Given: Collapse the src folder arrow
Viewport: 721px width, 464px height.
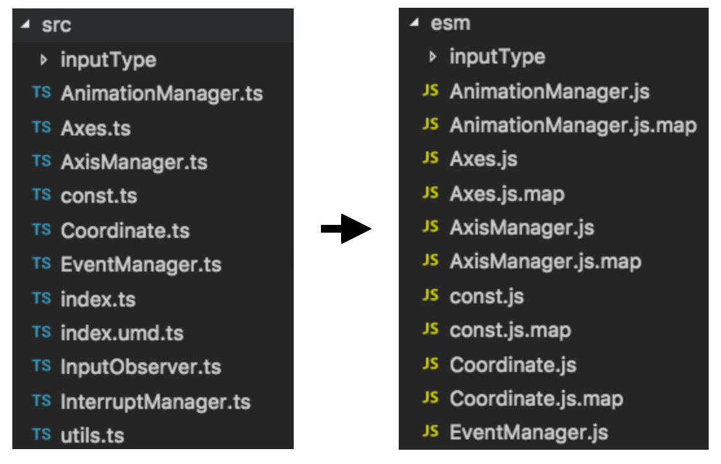Looking at the screenshot, I should point(25,25).
